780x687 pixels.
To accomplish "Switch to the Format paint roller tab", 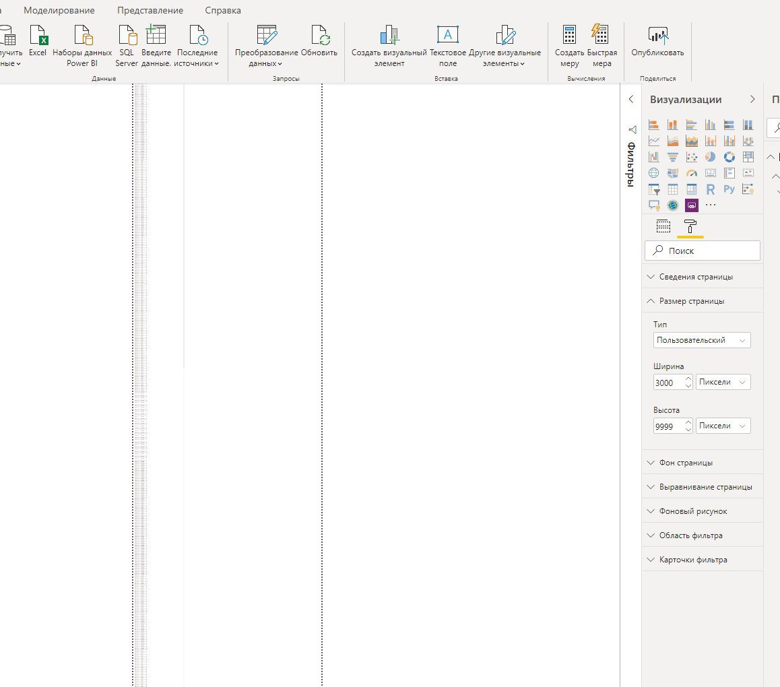I will [x=690, y=226].
